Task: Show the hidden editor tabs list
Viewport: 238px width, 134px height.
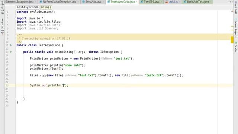Action: (x=231, y=1)
